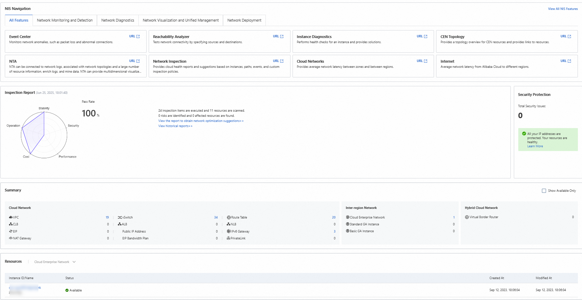Image resolution: width=582 pixels, height=300 pixels.
Task: Select the All Features tab
Action: pyautogui.click(x=19, y=20)
